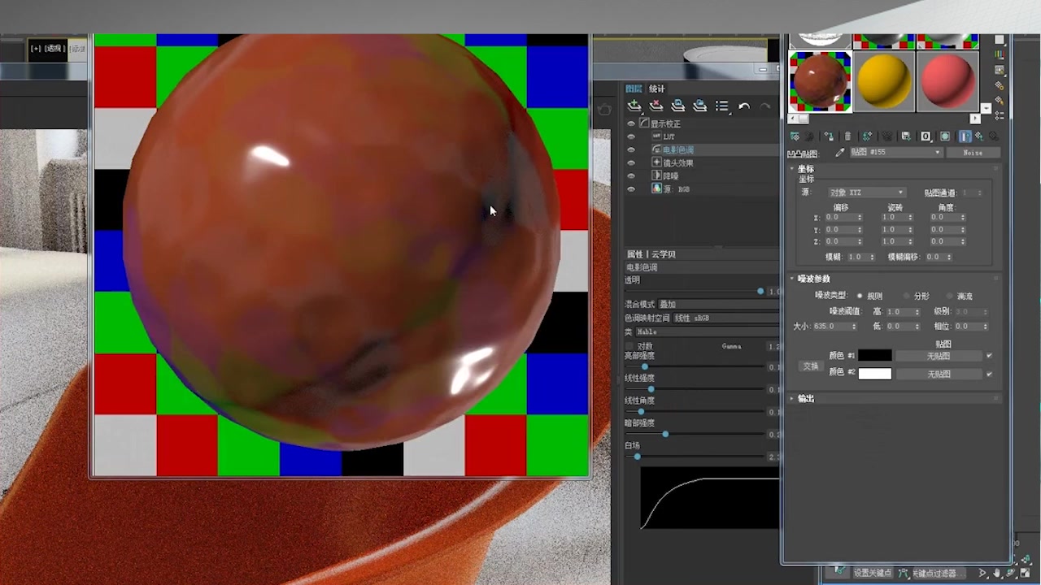Click the Go Forward to Sibling icon
This screenshot has height=585, width=1041.
point(995,136)
